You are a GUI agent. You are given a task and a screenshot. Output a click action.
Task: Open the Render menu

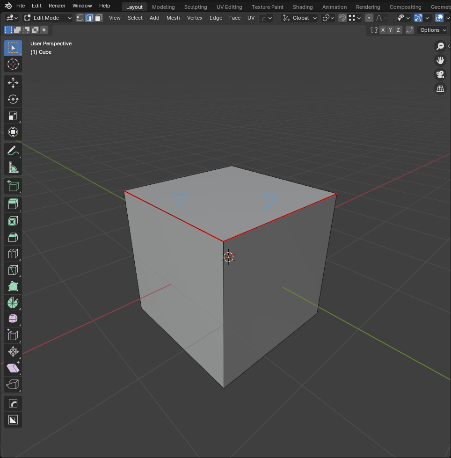click(x=57, y=6)
